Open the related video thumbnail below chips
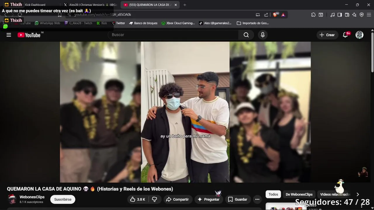This screenshot has height=210, width=374. click(x=286, y=206)
